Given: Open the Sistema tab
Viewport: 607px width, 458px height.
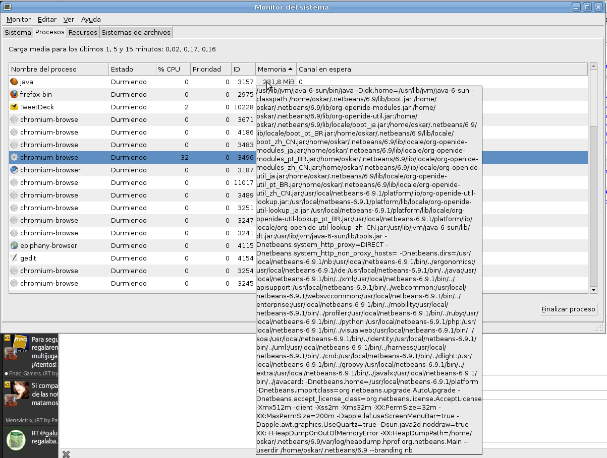Looking at the screenshot, I should [x=18, y=33].
